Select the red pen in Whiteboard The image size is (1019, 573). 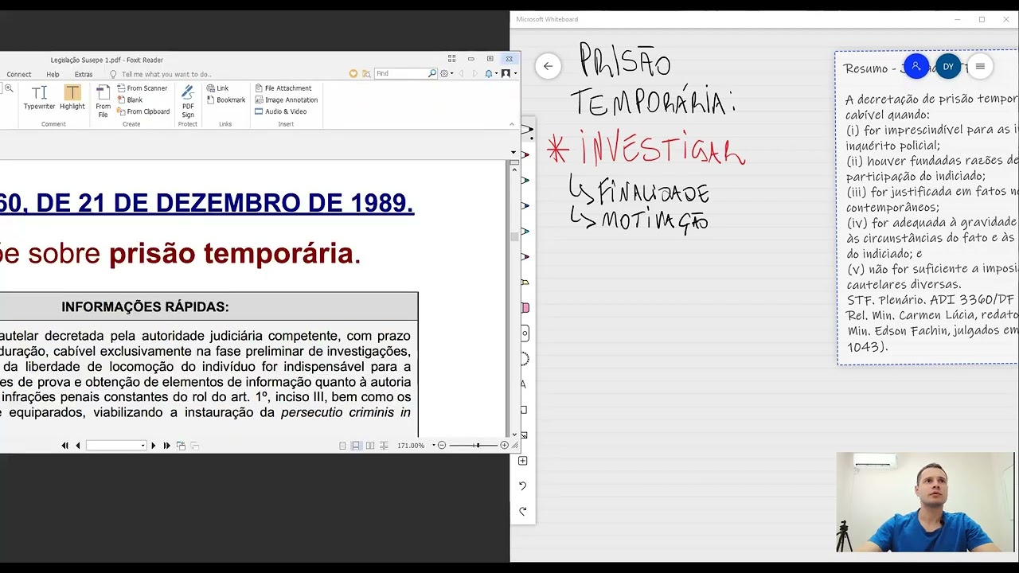point(525,154)
